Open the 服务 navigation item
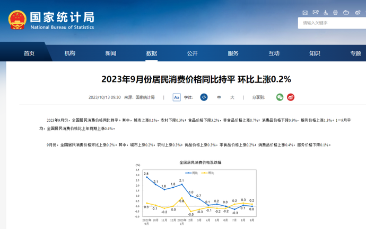This screenshot has height=229, width=366. 233,53
